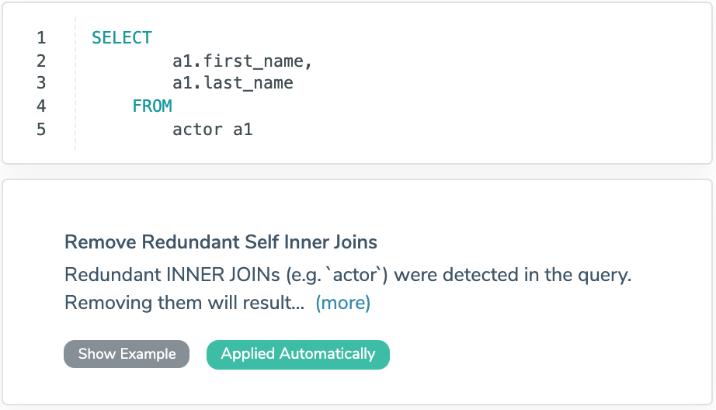716x410 pixels.
Task: Click a1.last_name on line 3
Action: click(x=233, y=83)
